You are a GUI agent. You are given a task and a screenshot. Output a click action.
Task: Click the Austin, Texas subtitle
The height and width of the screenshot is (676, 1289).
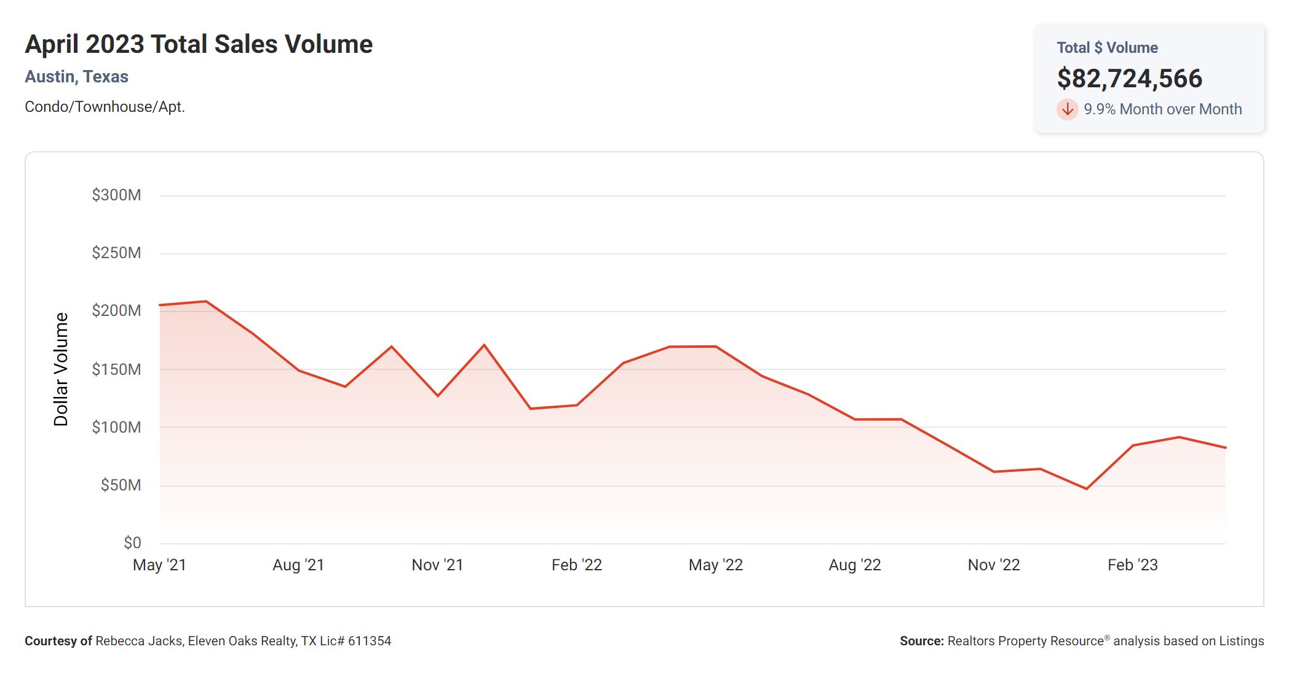[76, 77]
